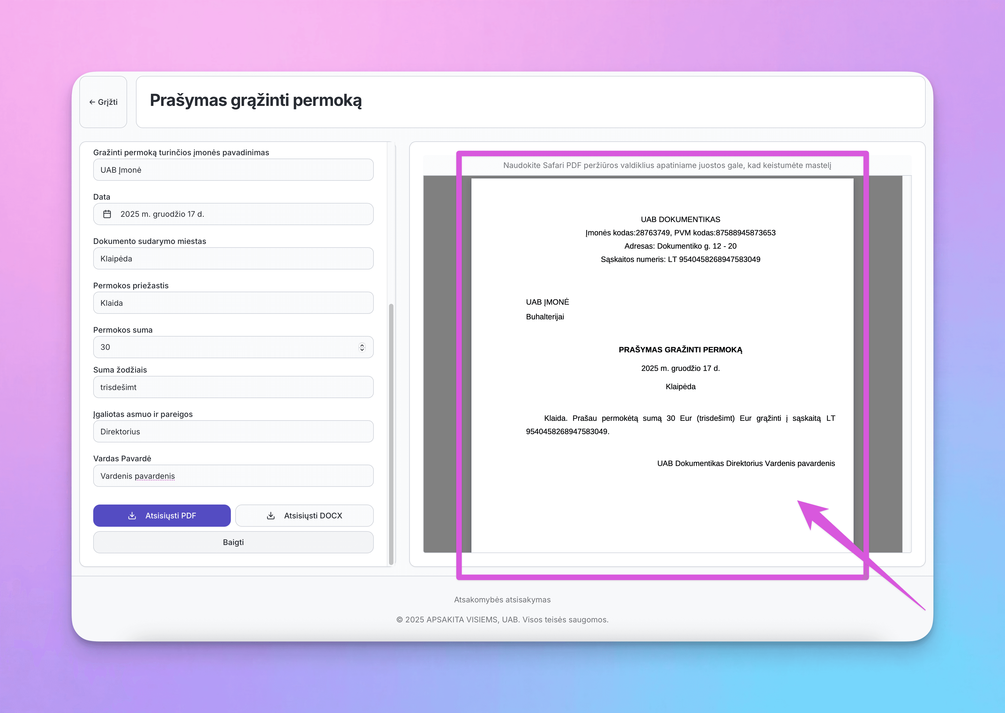Click the Suma žodžiais field trisdešimt

click(x=233, y=387)
